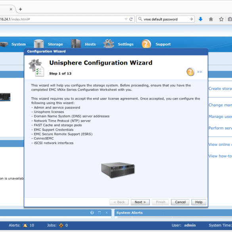Click the system thumbnail behind the wizard

5,97
